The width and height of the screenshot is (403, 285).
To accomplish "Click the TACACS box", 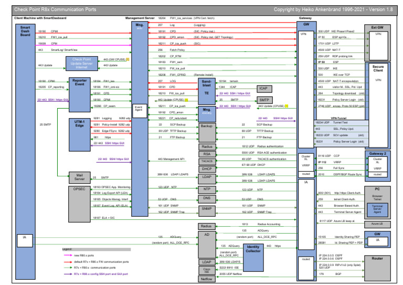I will (x=207, y=161).
